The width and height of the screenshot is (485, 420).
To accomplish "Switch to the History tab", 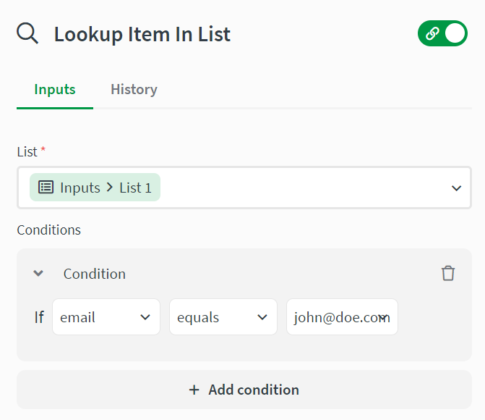I will point(134,89).
